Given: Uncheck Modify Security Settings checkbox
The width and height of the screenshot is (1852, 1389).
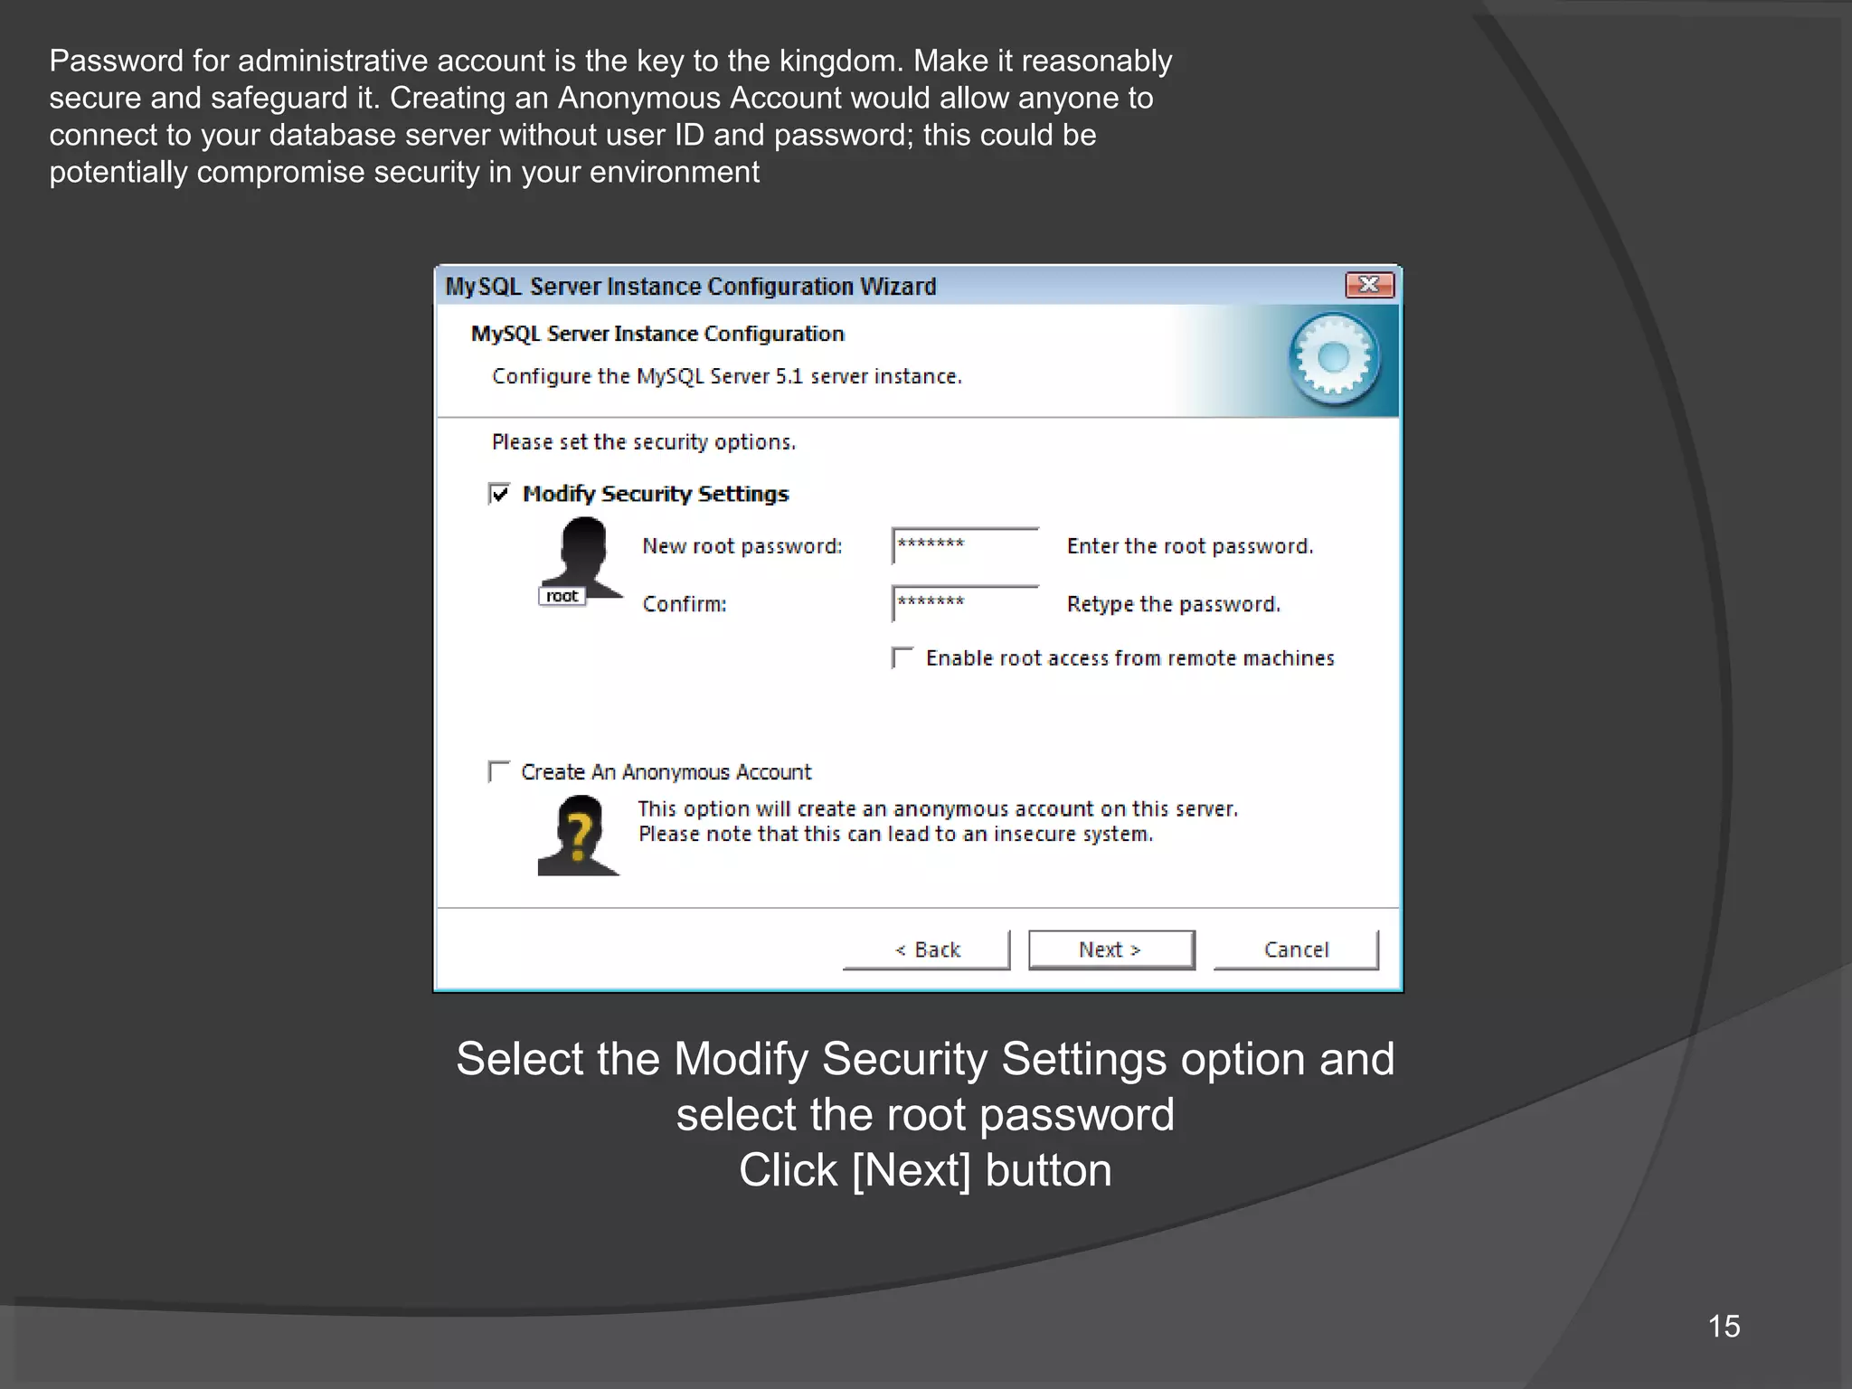Looking at the screenshot, I should coord(499,494).
